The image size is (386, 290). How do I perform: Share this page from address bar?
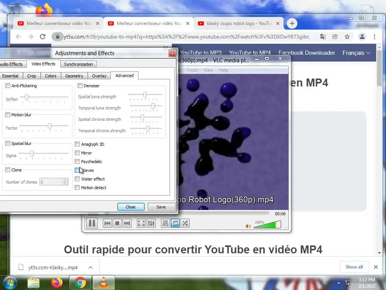(335, 37)
